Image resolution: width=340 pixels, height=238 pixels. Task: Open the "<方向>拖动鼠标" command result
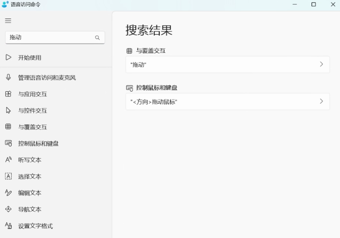point(228,101)
